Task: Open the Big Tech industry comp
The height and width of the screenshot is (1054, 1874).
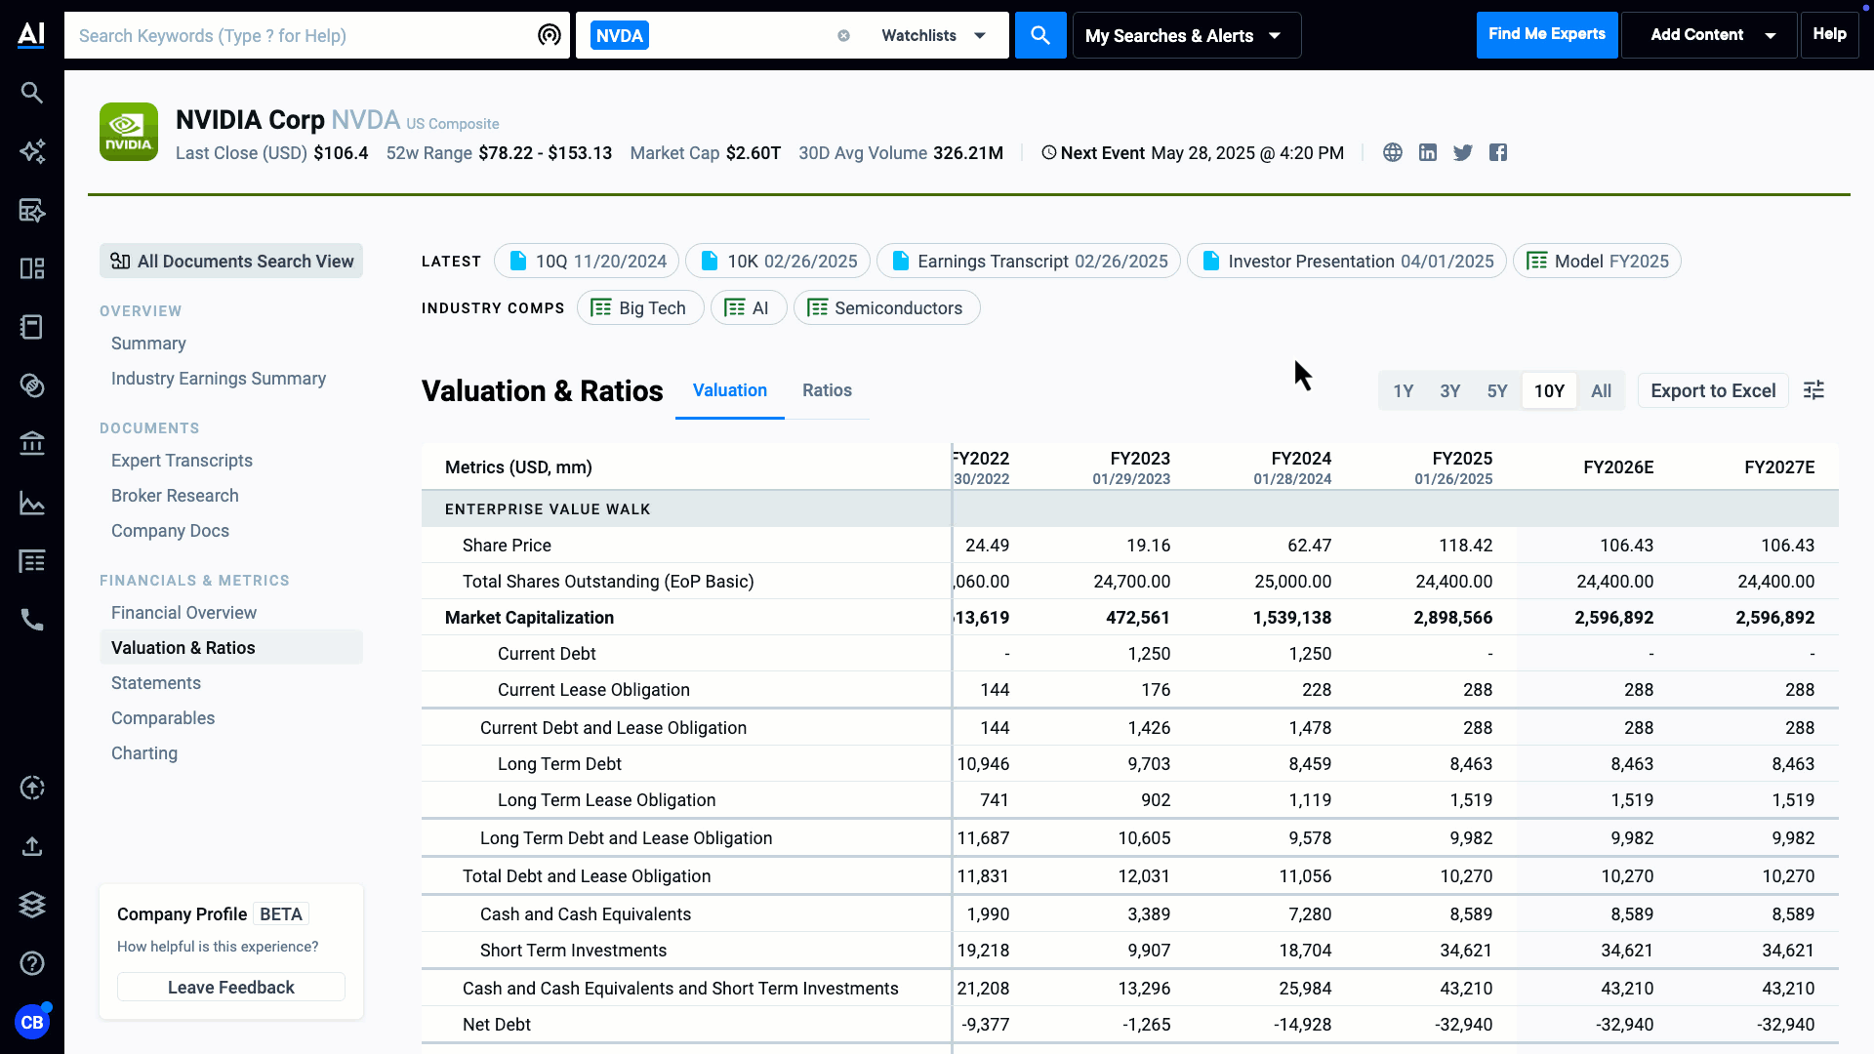Action: [x=640, y=307]
